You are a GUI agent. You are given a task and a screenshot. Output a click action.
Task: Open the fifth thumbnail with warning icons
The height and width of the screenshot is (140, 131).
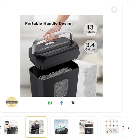point(112,127)
